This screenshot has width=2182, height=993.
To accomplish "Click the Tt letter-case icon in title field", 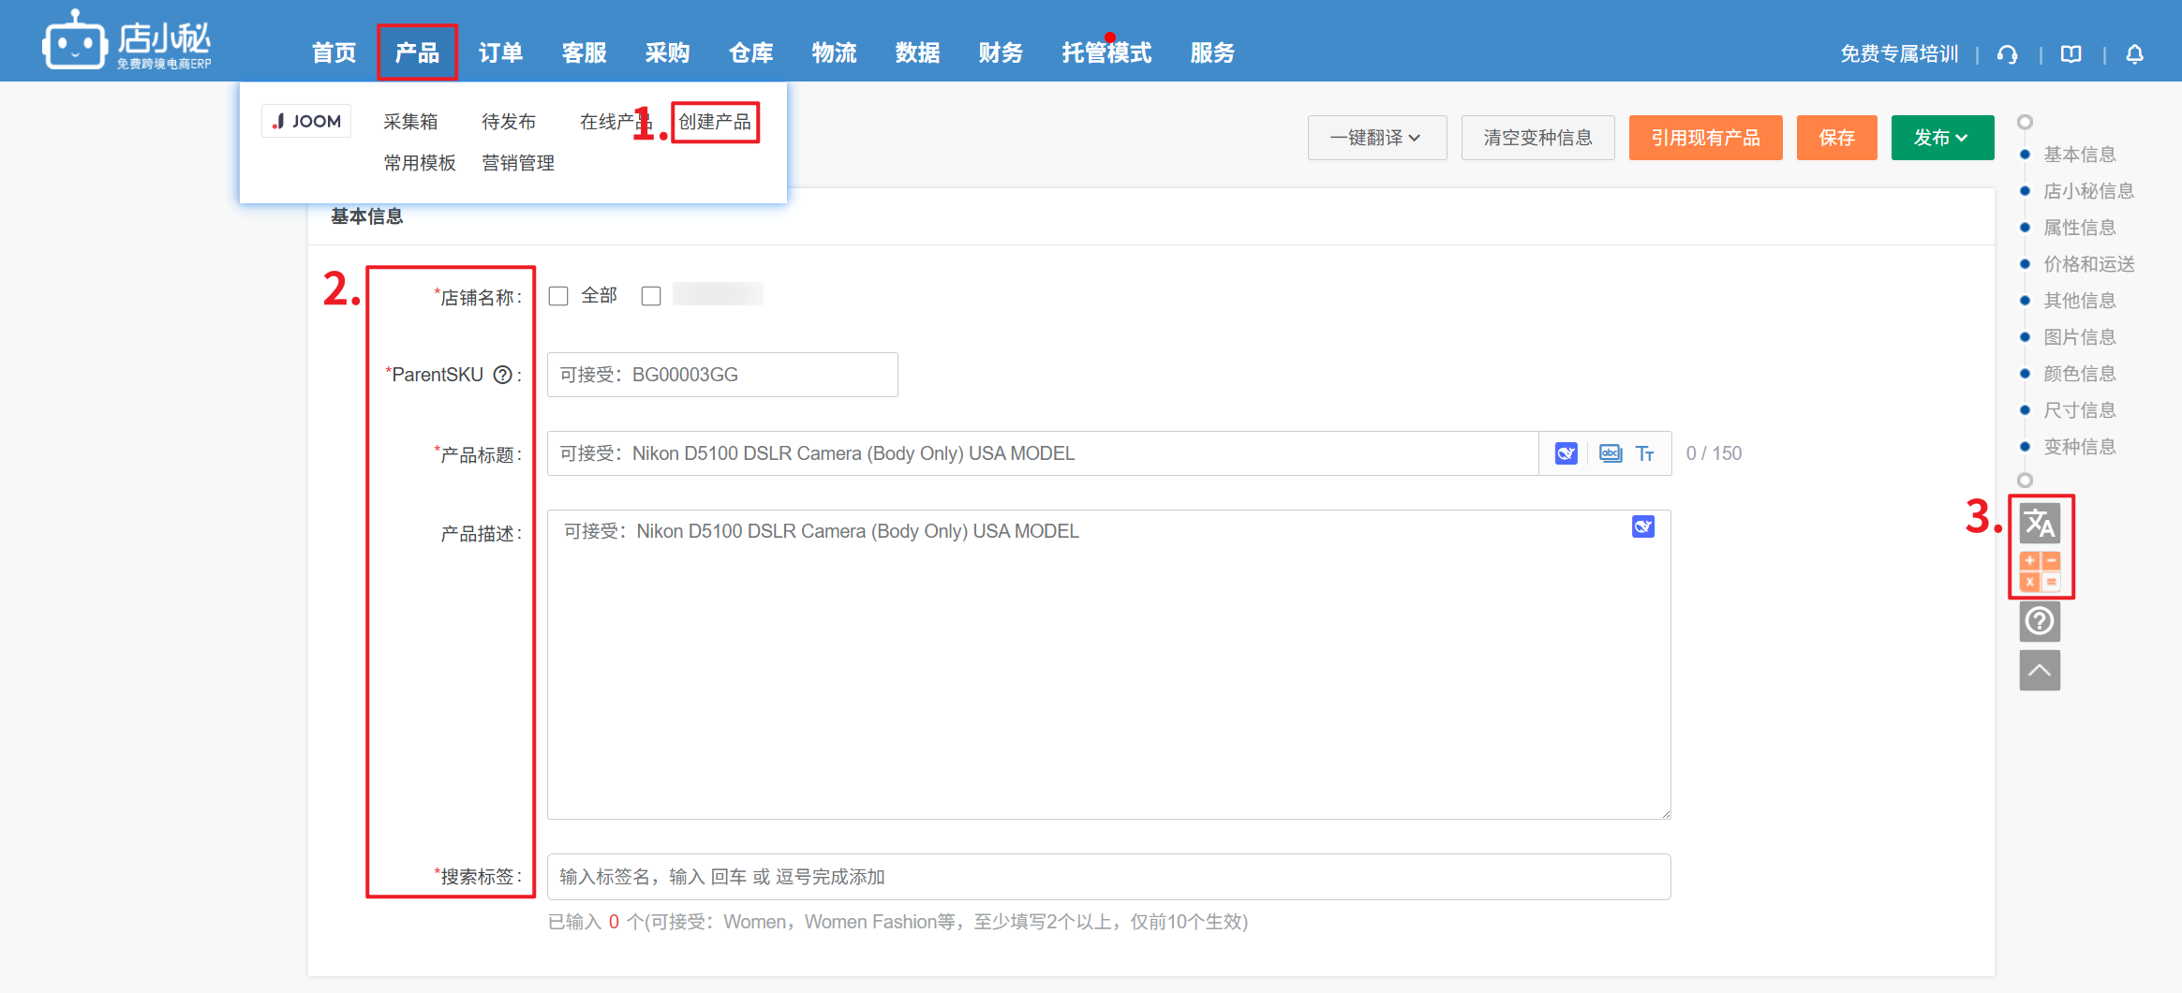I will coord(1644,453).
